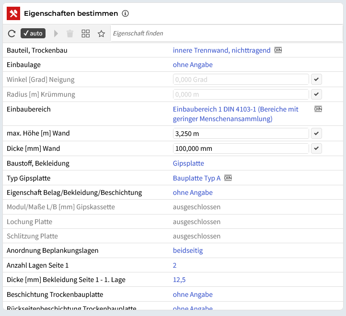Viewport: 346px width, 316px height.
Task: Click DIN icon next to innere Trennwand
Action: click(278, 50)
